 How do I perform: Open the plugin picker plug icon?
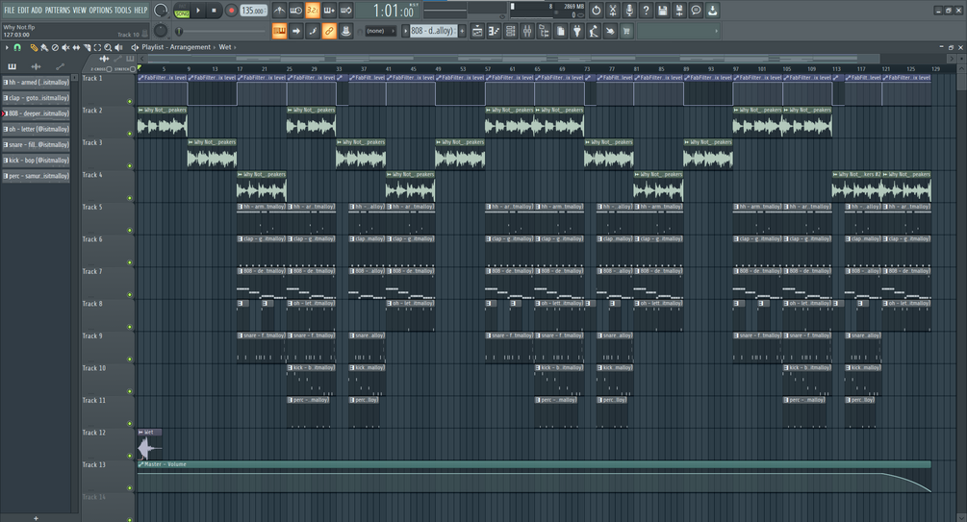tap(577, 31)
